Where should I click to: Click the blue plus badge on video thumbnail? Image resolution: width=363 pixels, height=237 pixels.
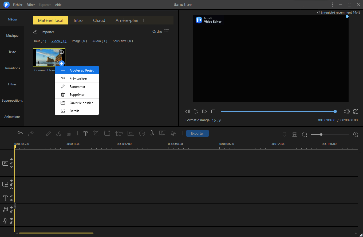pyautogui.click(x=62, y=63)
